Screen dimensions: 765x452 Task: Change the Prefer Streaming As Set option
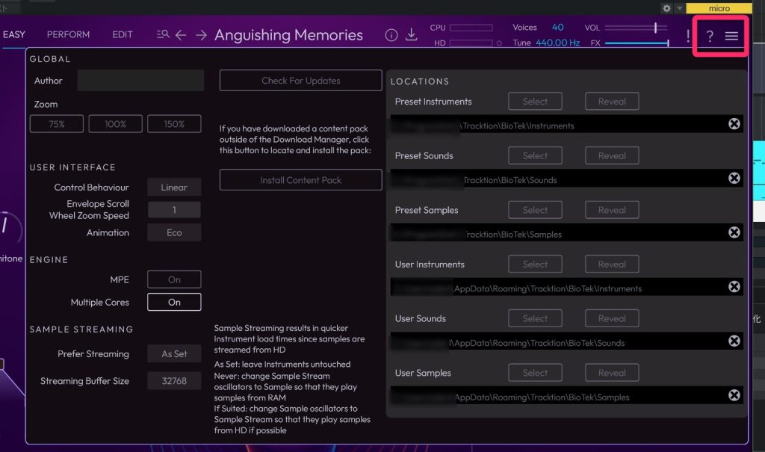(x=174, y=354)
